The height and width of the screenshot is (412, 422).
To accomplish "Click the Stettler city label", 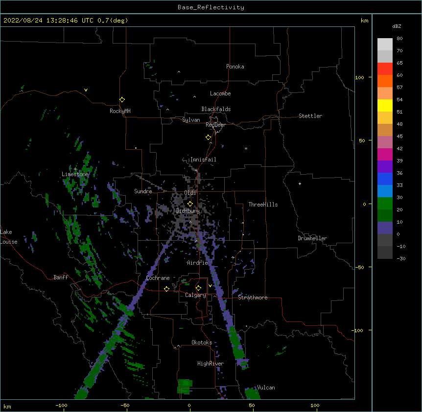I will pyautogui.click(x=310, y=116).
